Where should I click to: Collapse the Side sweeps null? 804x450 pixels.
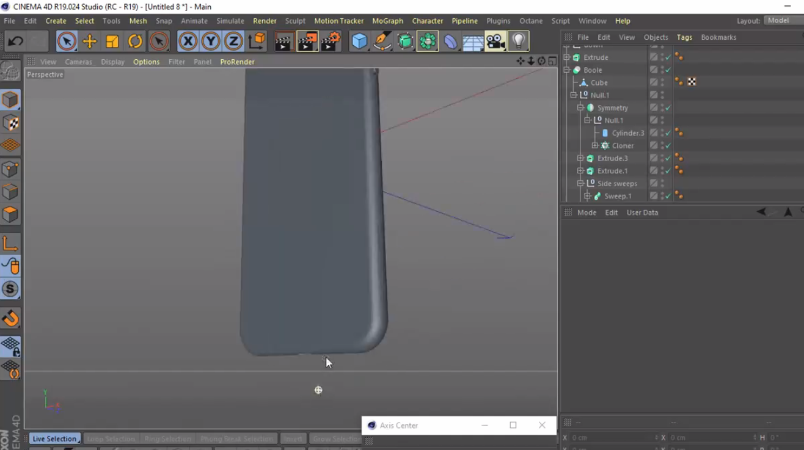click(x=580, y=183)
